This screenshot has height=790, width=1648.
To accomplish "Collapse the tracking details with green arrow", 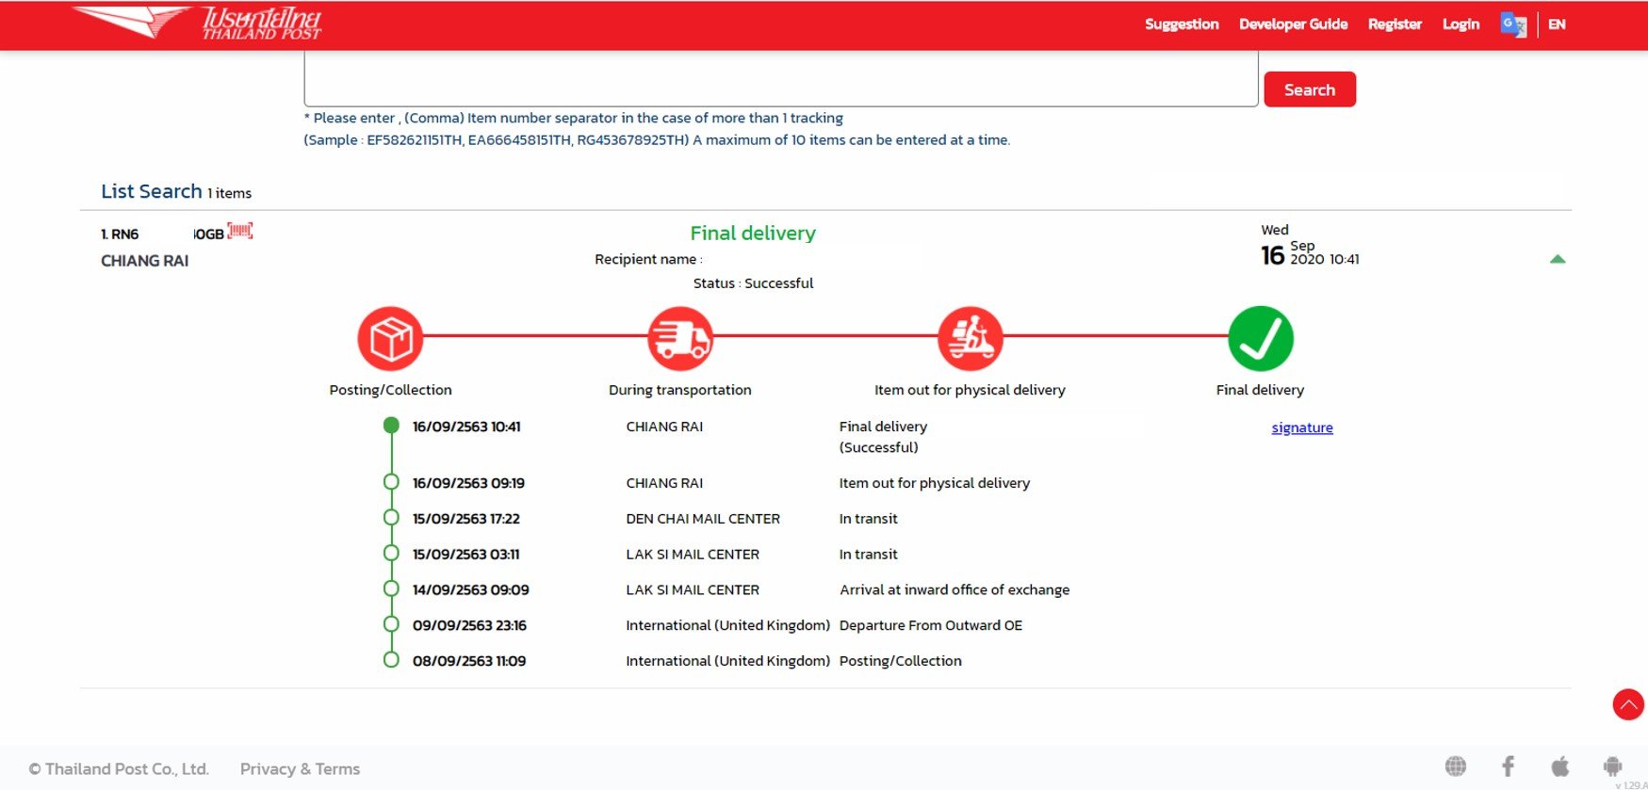I will tap(1558, 259).
